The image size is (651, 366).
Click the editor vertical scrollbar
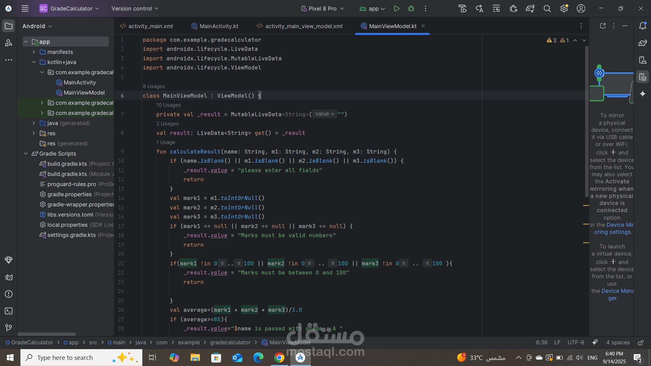[587, 121]
